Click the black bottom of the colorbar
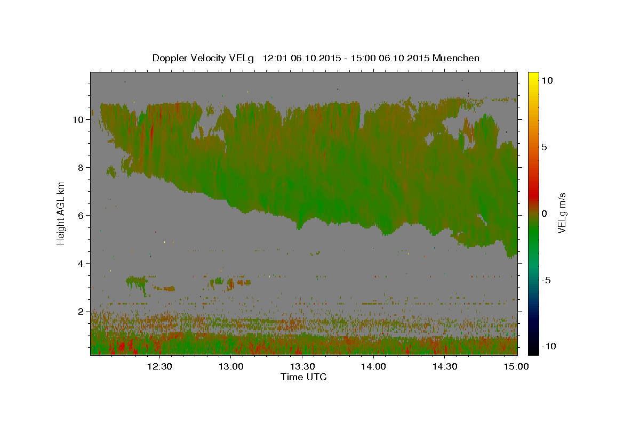Viewport: 640px width, 426px height. coord(533,349)
